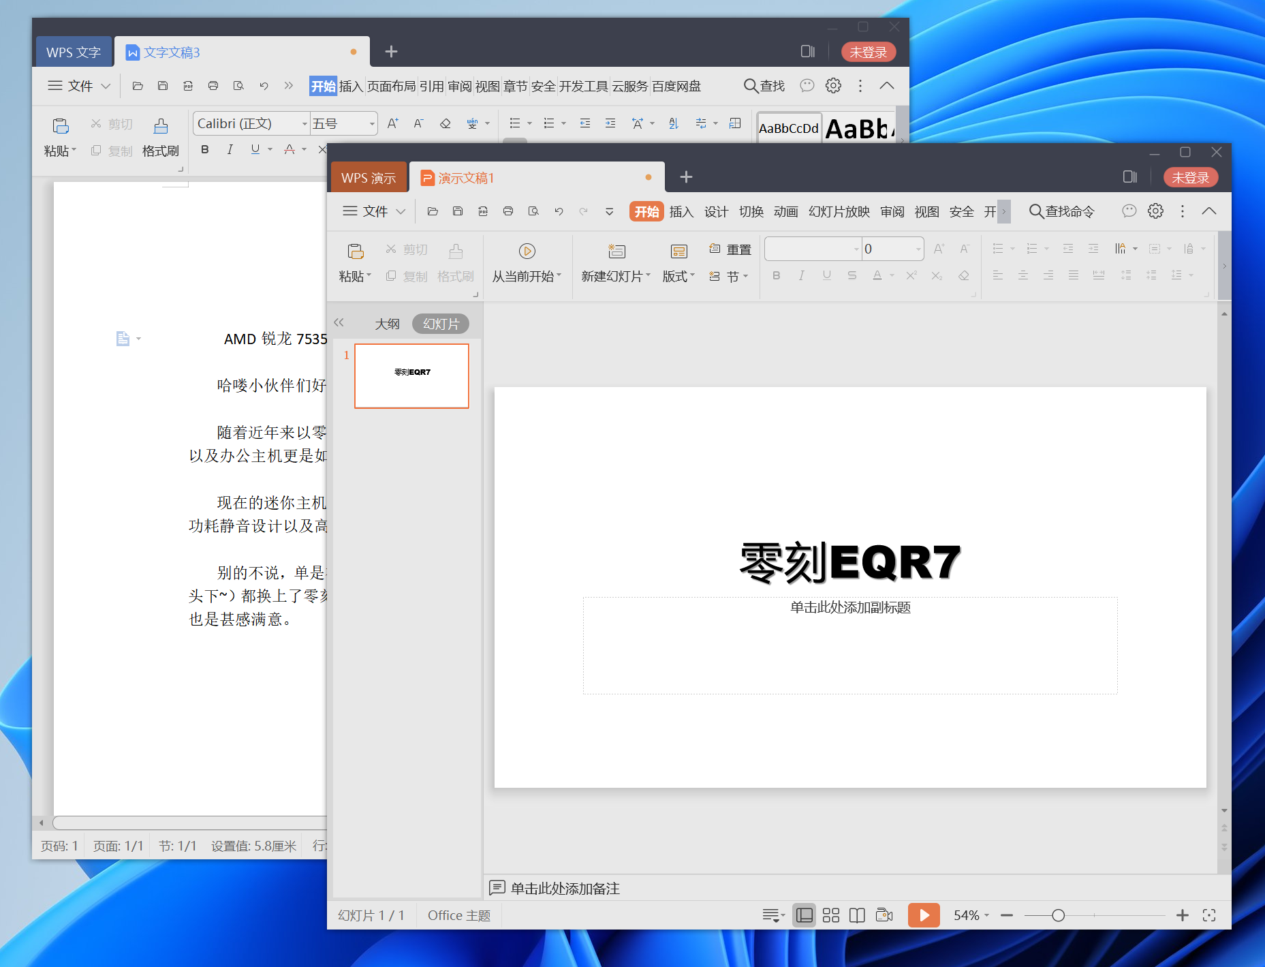Open the Calibri font name dropdown in Writer

(304, 124)
